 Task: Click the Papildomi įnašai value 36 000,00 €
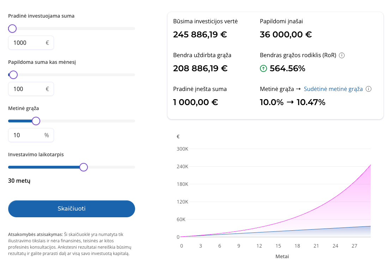[x=286, y=35]
